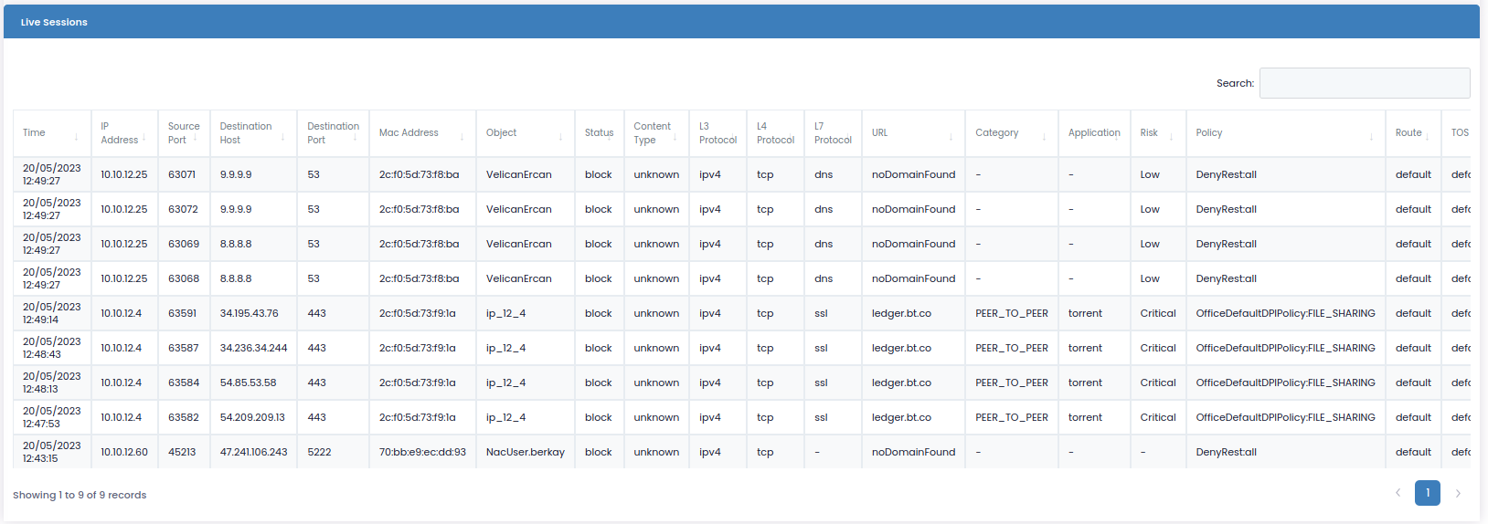Click the Time column sort arrow
This screenshot has height=524, width=1488.
tap(76, 137)
